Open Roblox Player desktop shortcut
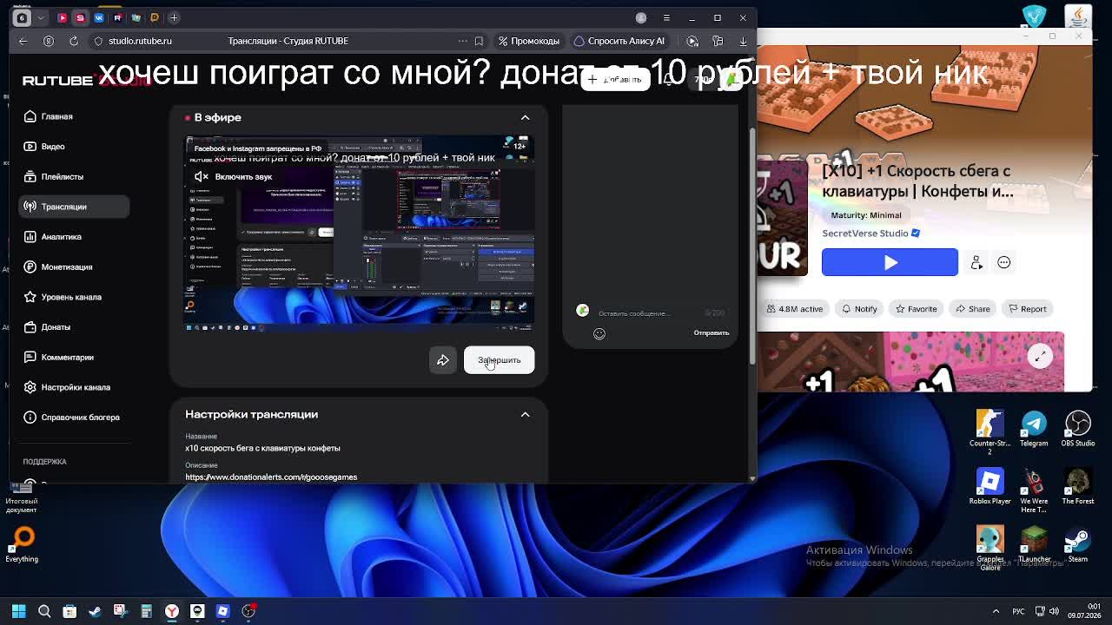 (990, 487)
